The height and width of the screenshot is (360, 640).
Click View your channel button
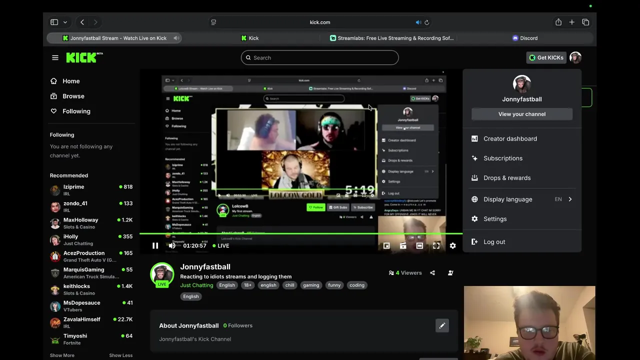(x=522, y=114)
